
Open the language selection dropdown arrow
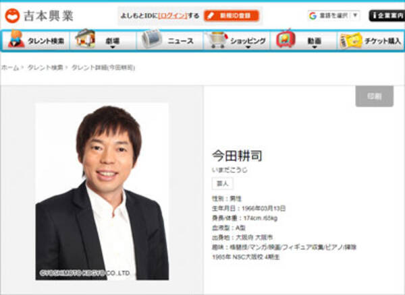point(356,15)
